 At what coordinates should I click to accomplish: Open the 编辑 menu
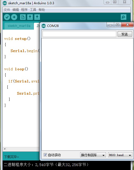pyautogui.click(x=16, y=10)
